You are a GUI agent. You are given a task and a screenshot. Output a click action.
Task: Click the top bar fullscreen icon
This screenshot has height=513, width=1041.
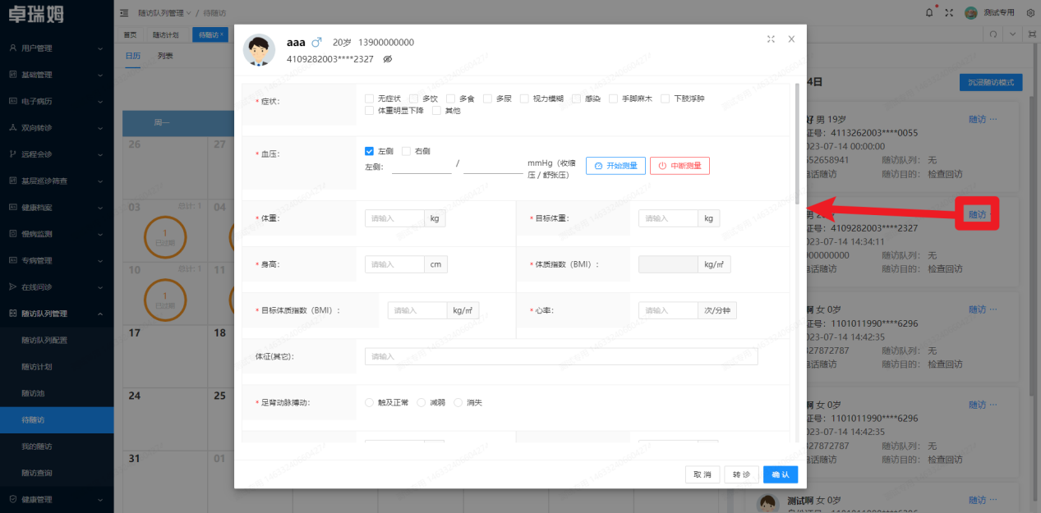pos(949,12)
